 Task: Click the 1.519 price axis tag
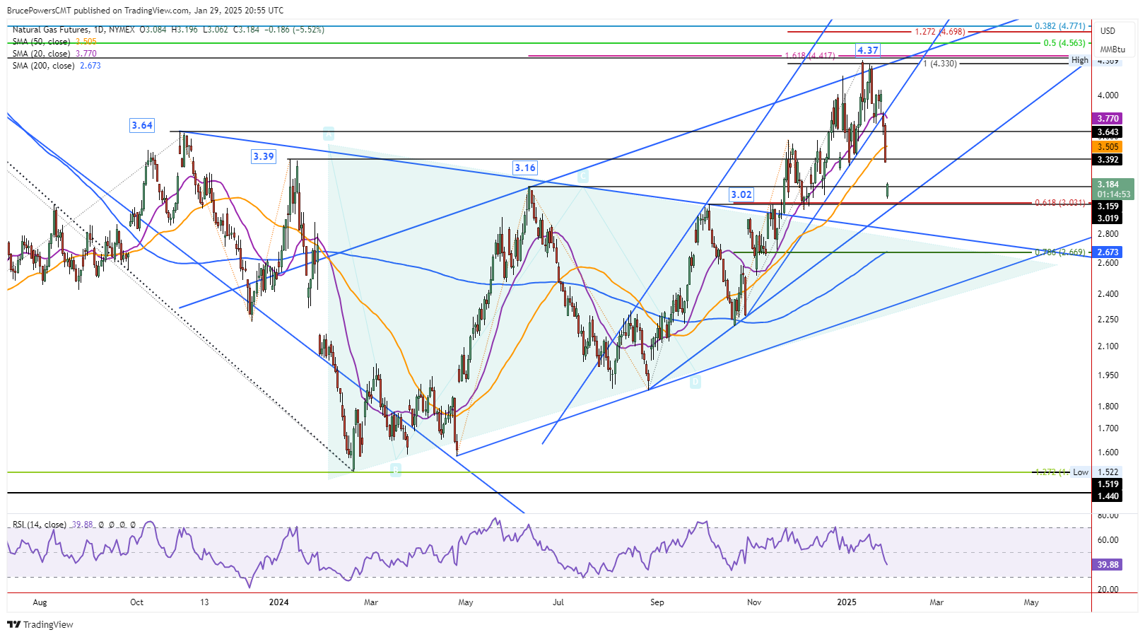click(x=1107, y=484)
